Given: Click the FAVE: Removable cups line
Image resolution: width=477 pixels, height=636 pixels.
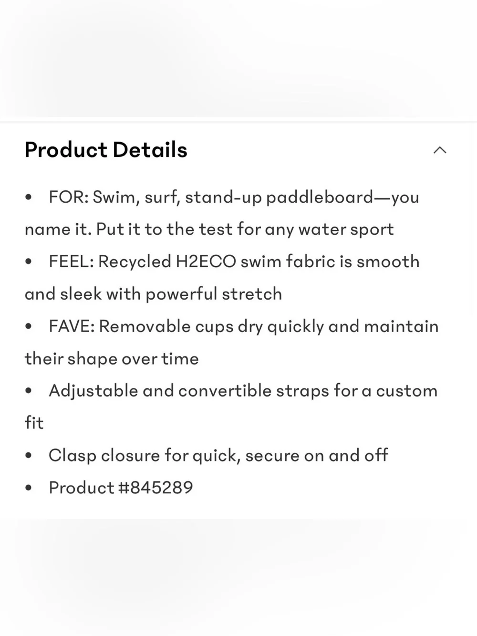Looking at the screenshot, I should [x=243, y=326].
